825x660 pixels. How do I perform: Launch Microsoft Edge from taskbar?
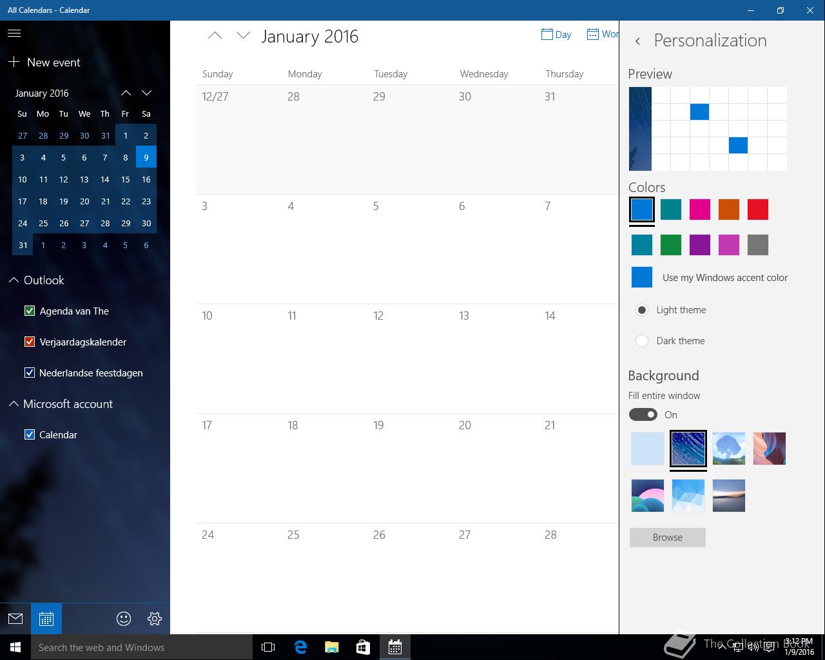[300, 647]
